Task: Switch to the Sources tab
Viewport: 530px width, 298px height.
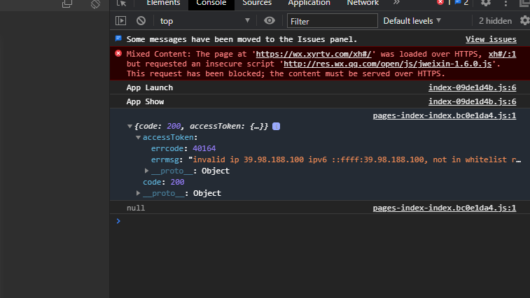Action: 257,3
